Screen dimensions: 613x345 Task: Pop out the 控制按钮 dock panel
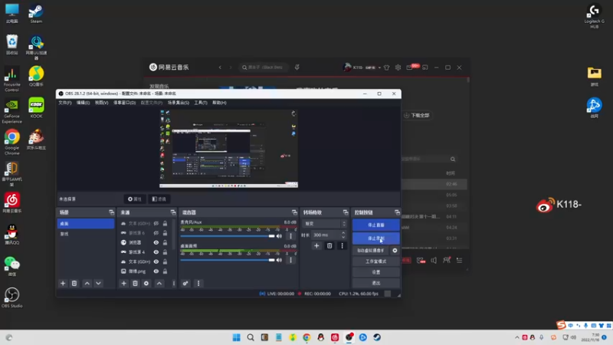click(x=397, y=212)
